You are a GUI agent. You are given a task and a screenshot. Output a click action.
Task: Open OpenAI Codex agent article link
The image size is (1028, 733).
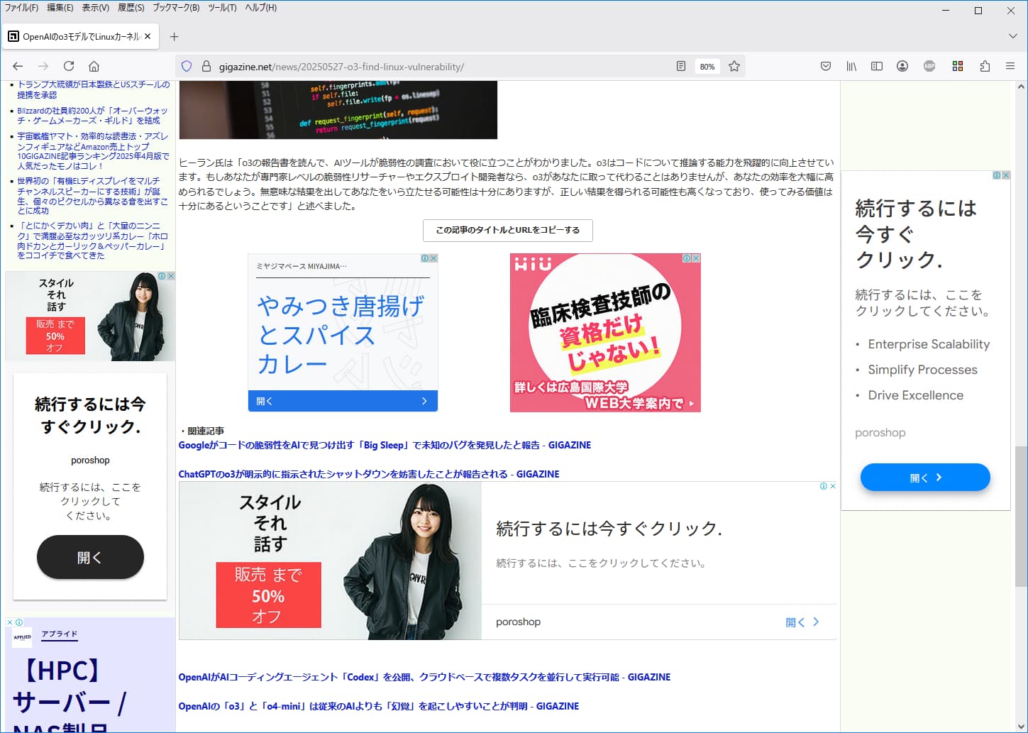(x=424, y=677)
